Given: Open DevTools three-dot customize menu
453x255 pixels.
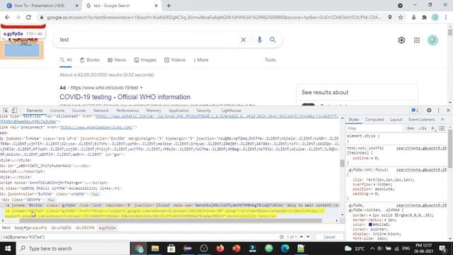Looking at the screenshot, I should click(x=439, y=110).
